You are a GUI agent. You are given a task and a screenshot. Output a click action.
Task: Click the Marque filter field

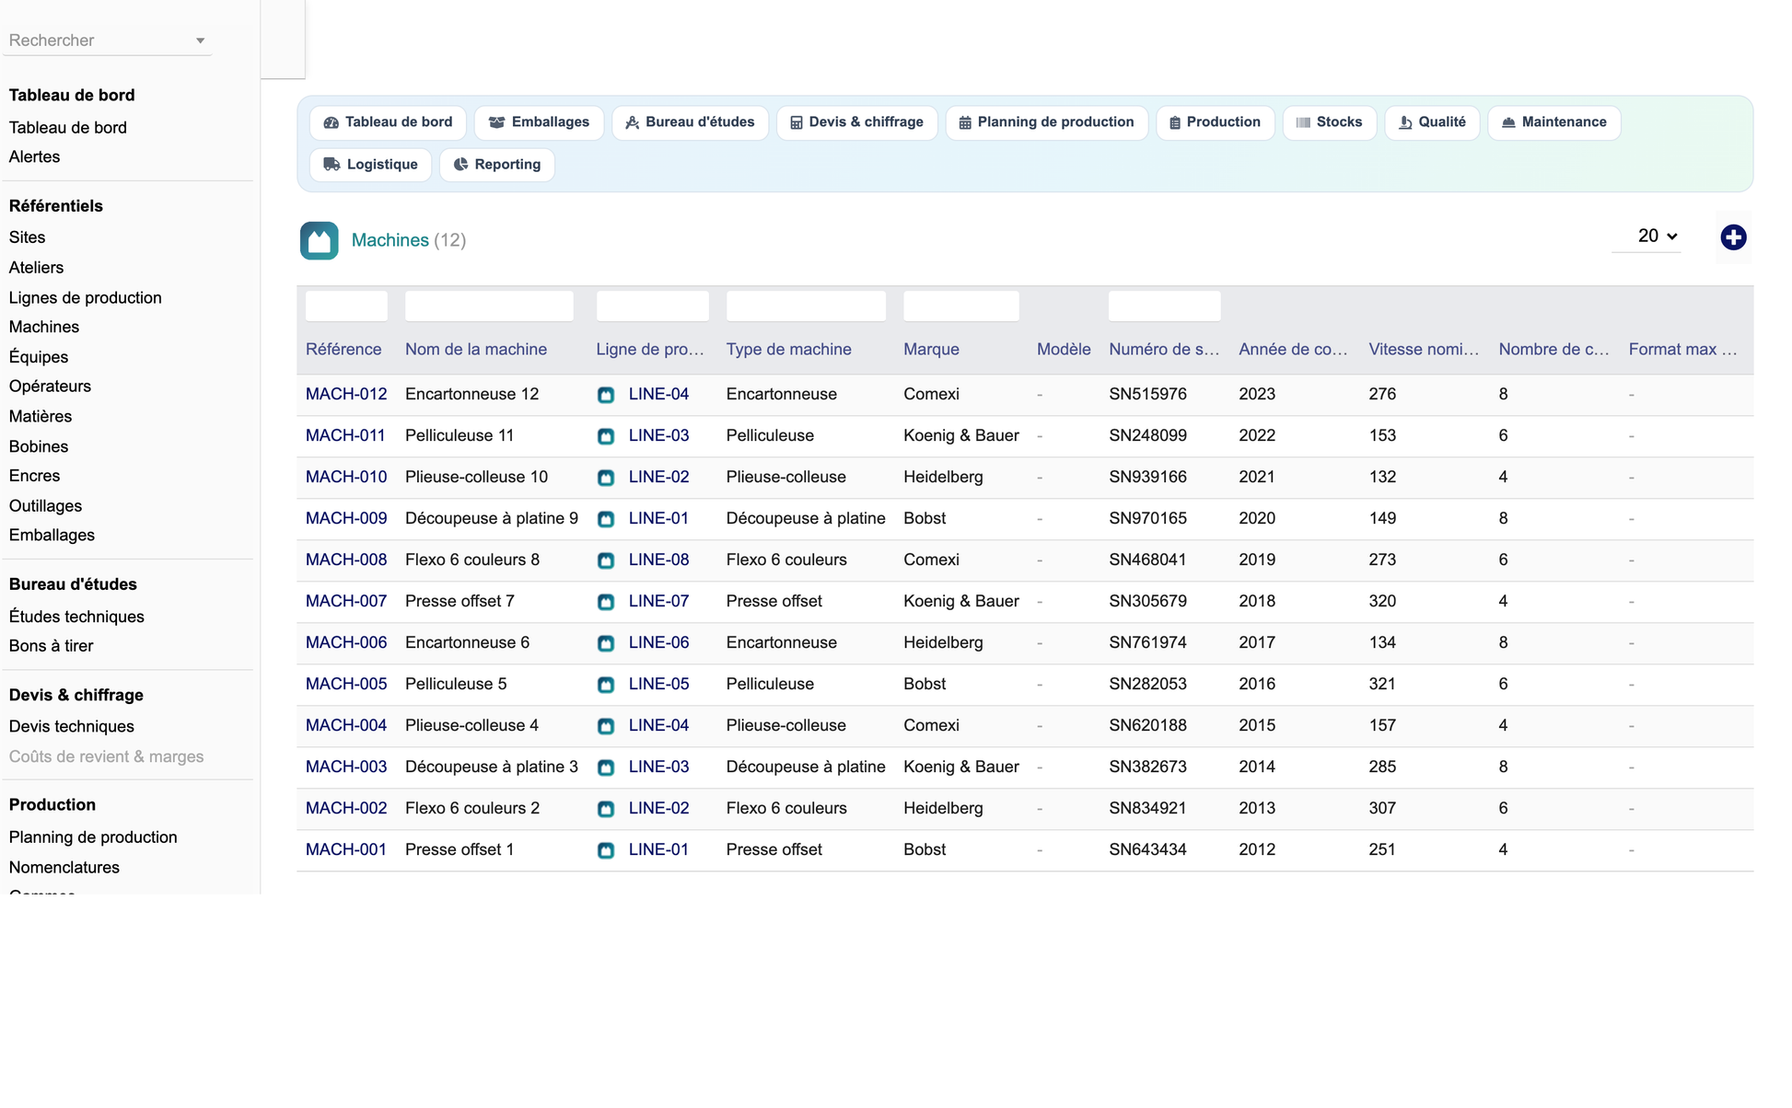[960, 306]
